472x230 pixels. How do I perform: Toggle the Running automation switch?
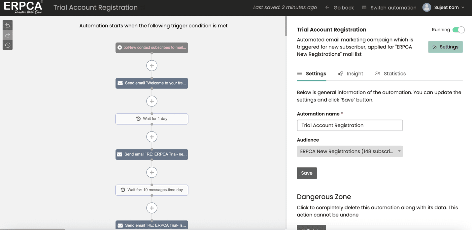click(458, 30)
